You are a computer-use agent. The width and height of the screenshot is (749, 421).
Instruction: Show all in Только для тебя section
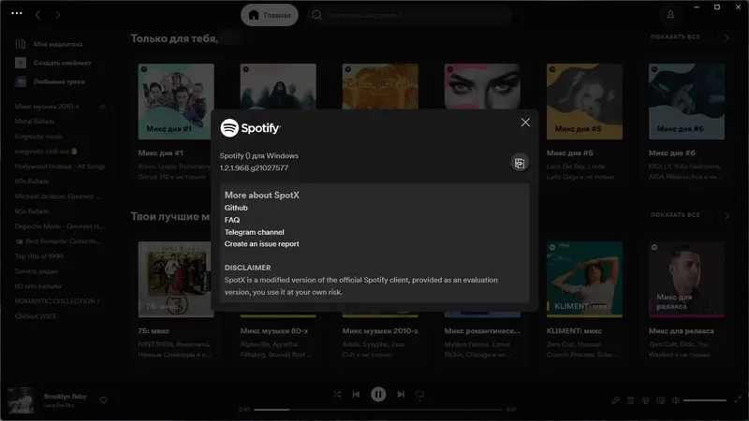point(675,36)
